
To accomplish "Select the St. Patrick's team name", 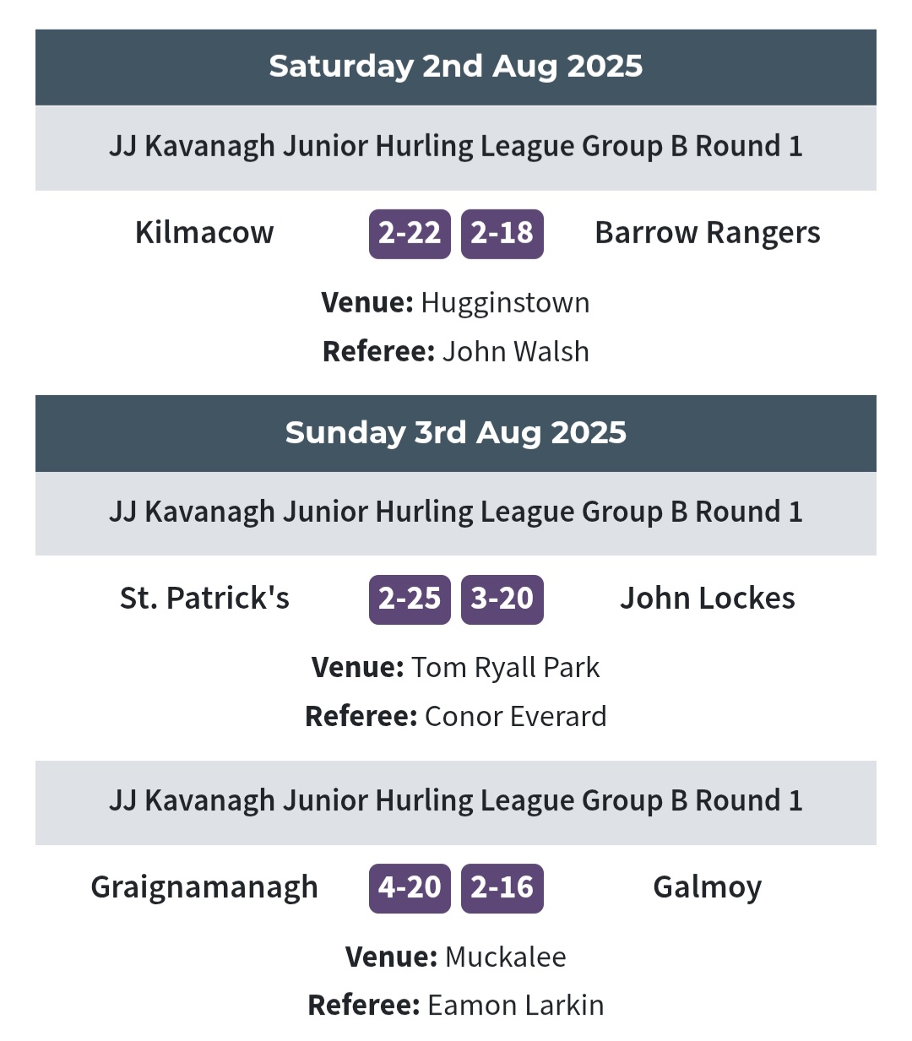I will pyautogui.click(x=204, y=599).
